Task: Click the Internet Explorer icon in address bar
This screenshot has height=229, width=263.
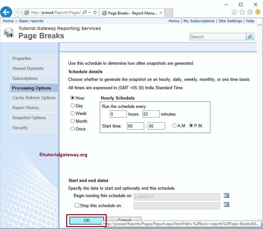Action: pyautogui.click(x=26, y=12)
